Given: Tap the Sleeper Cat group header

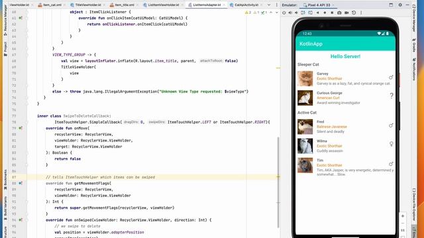Looking at the screenshot, I should tap(308, 65).
